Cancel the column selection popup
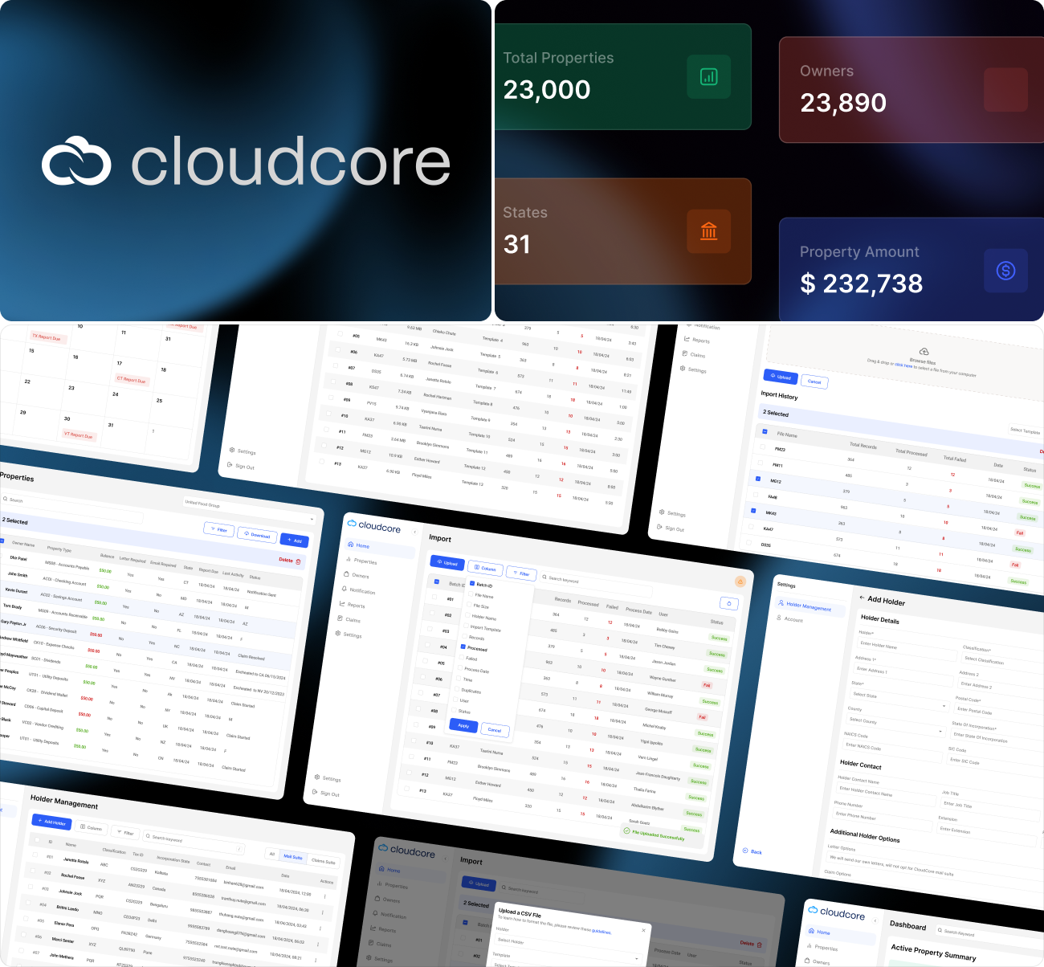The height and width of the screenshot is (967, 1044). coord(494,729)
